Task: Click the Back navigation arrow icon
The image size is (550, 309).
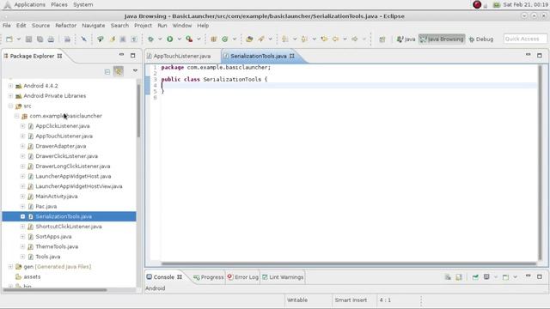Action: tap(336, 39)
